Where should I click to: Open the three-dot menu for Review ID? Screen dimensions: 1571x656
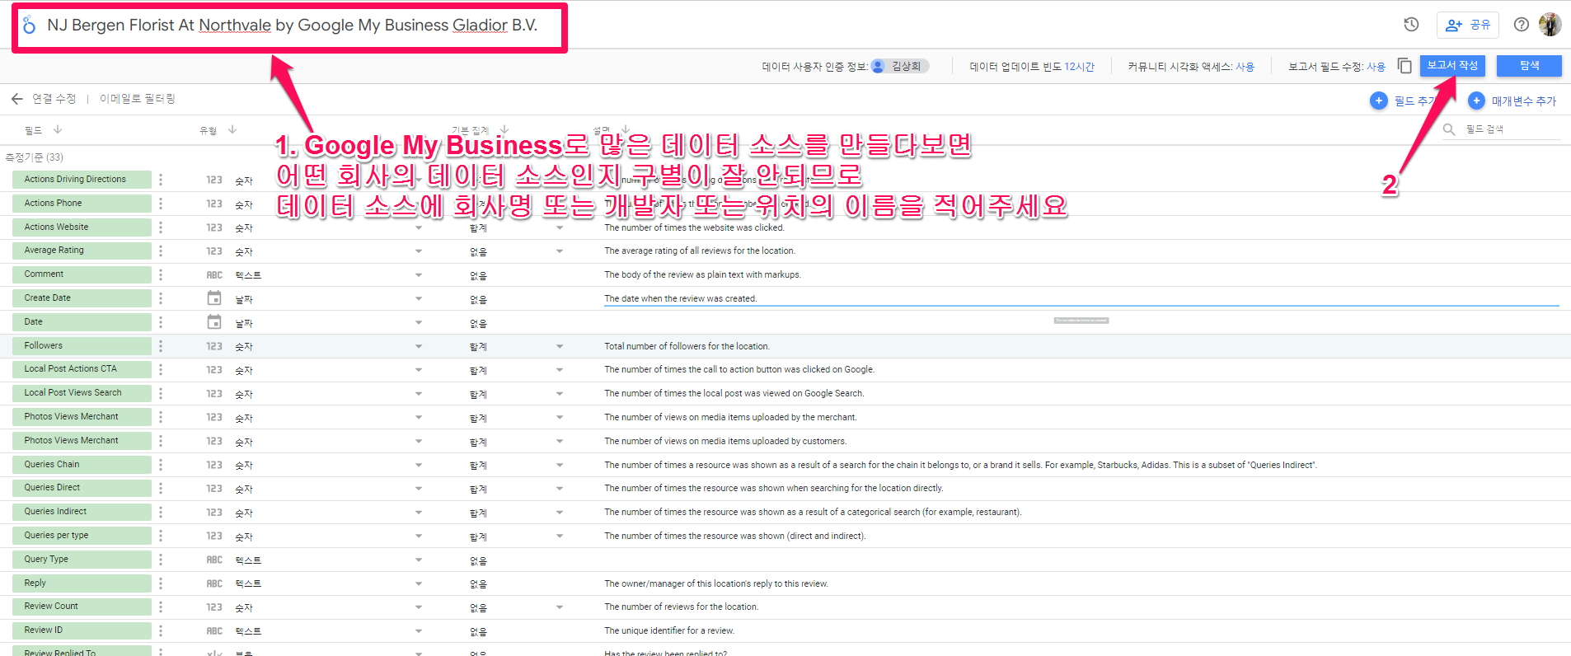pyautogui.click(x=161, y=630)
